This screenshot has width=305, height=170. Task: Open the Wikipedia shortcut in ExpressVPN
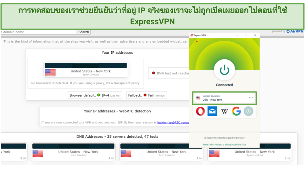coord(224,111)
